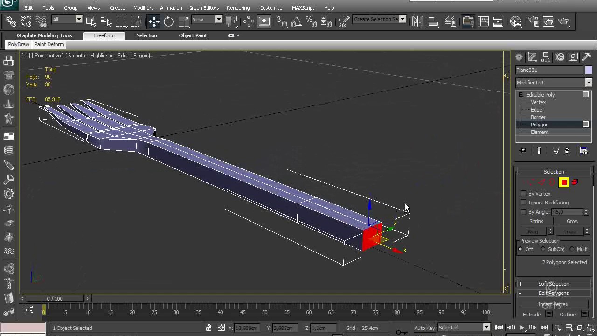
Task: Enable the By Vertex checkbox
Action: (523, 194)
